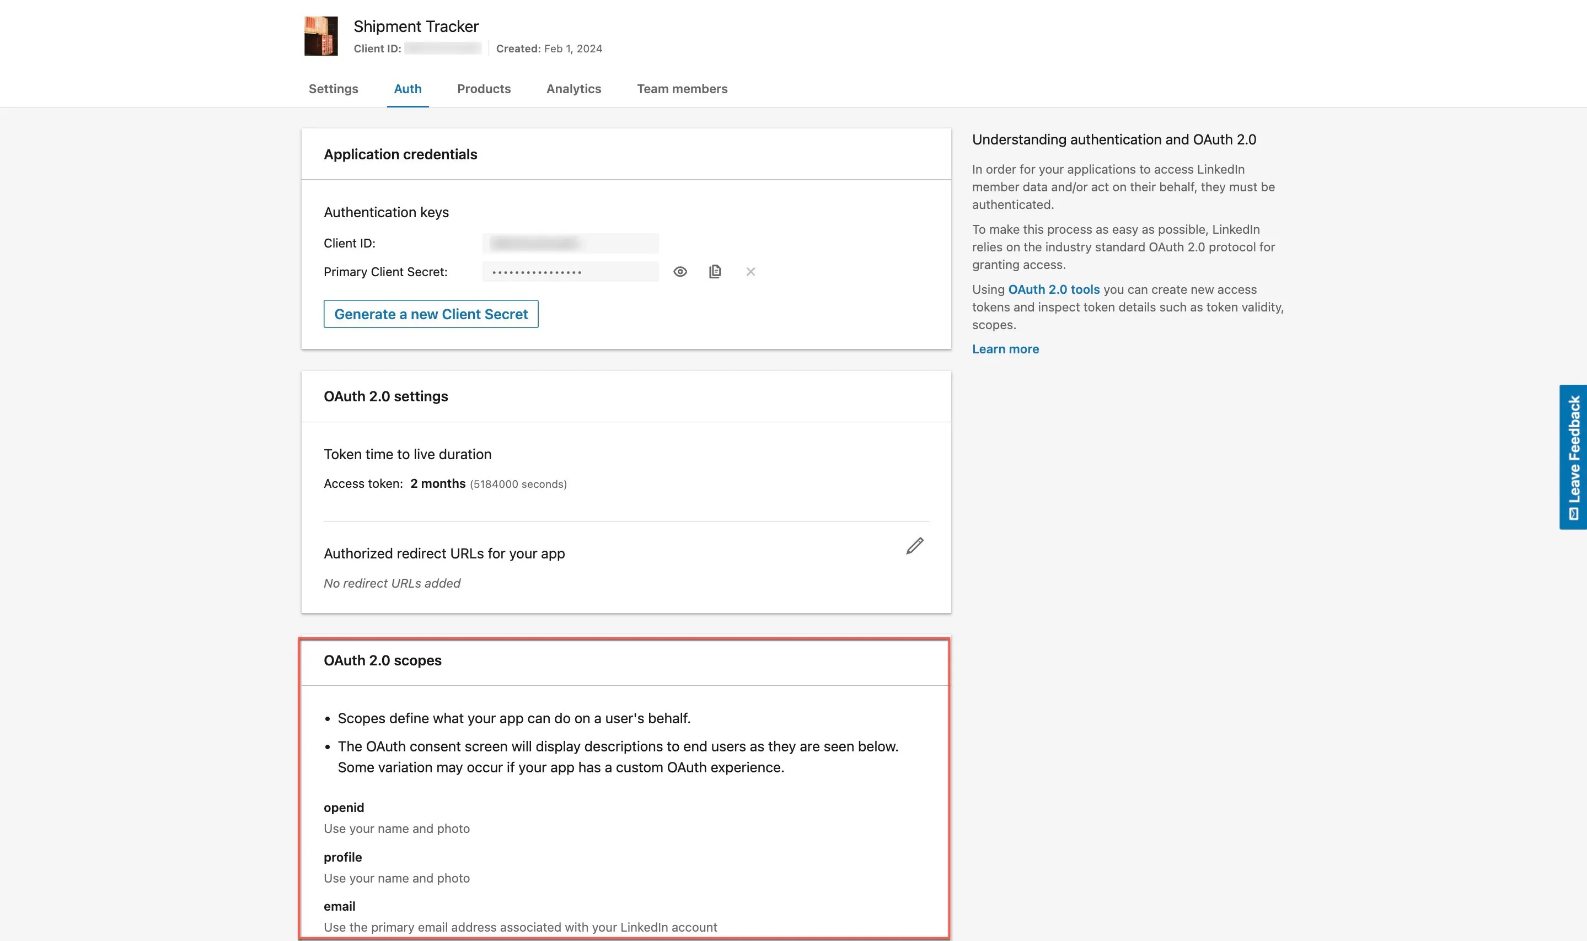Click the '(5184000 seconds)' text

(x=518, y=485)
